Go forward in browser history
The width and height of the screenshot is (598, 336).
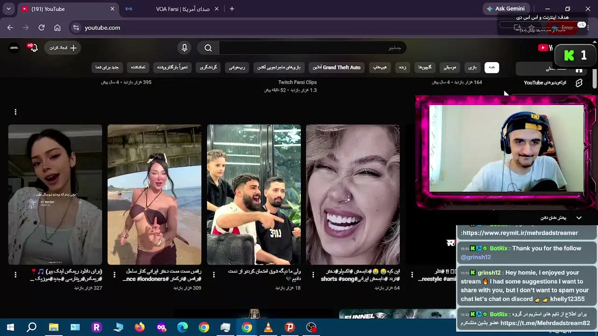click(26, 28)
